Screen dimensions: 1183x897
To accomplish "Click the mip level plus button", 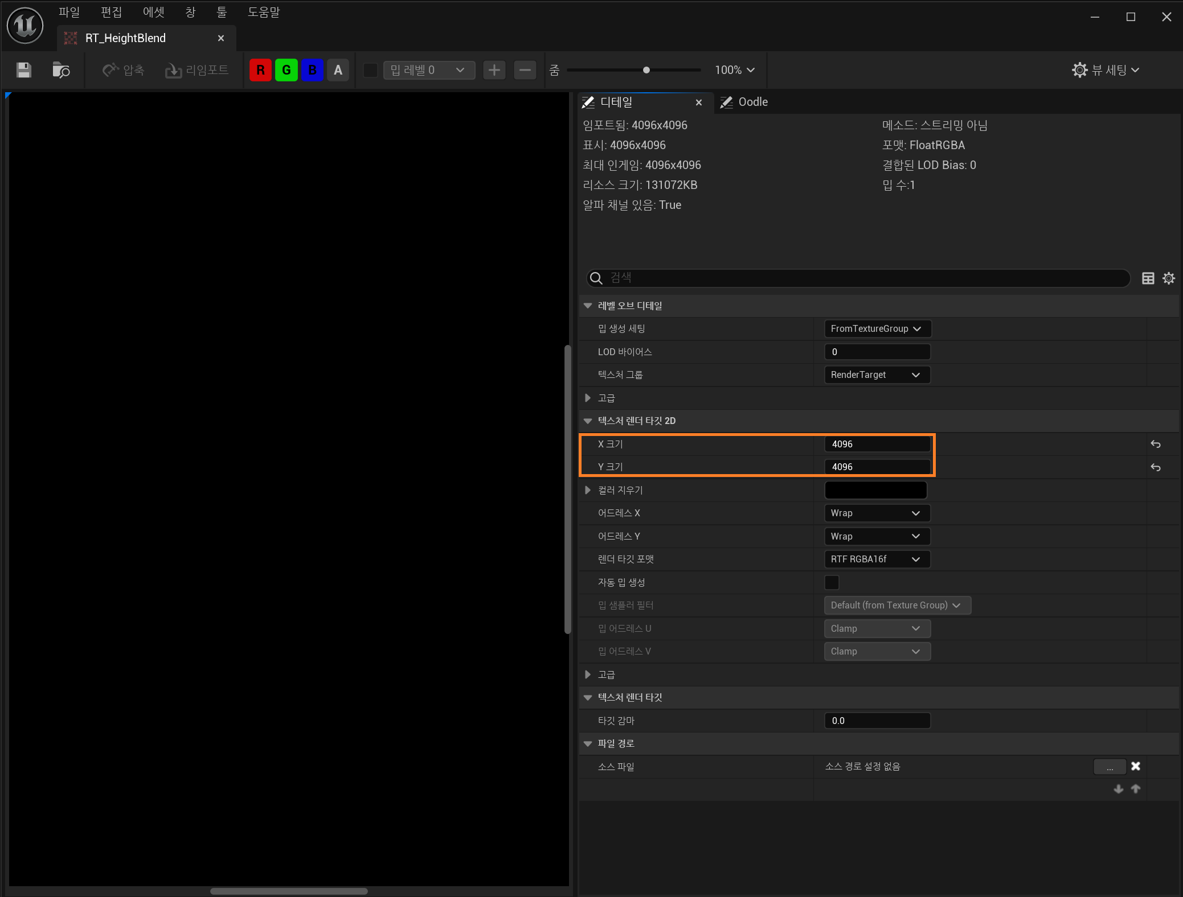I will (494, 70).
